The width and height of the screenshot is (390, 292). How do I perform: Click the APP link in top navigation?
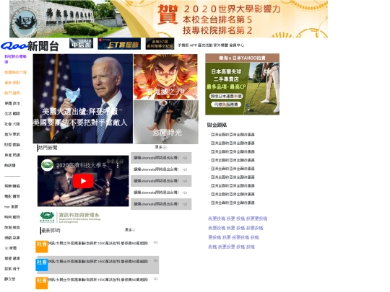click(x=194, y=45)
